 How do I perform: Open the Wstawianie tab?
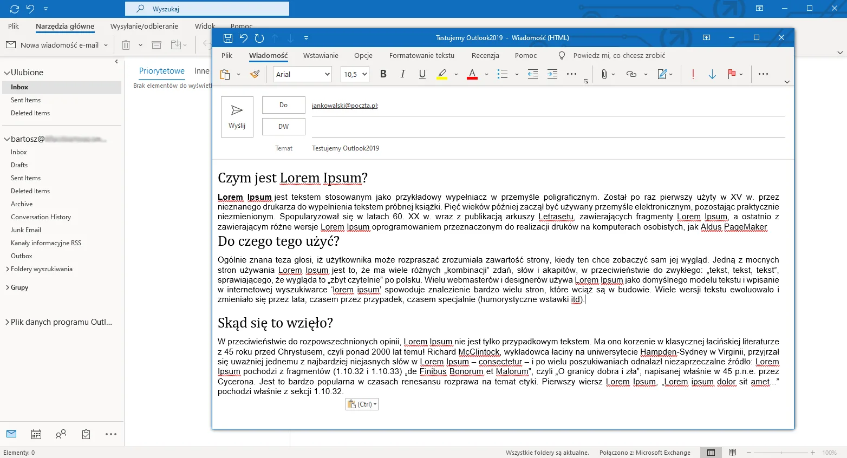[x=321, y=55]
